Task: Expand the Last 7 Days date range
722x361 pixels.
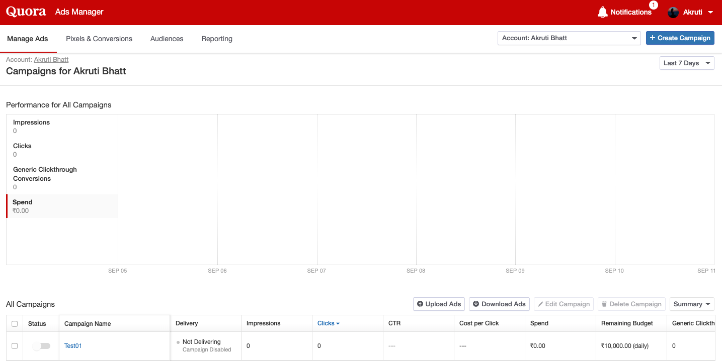Action: pyautogui.click(x=686, y=63)
